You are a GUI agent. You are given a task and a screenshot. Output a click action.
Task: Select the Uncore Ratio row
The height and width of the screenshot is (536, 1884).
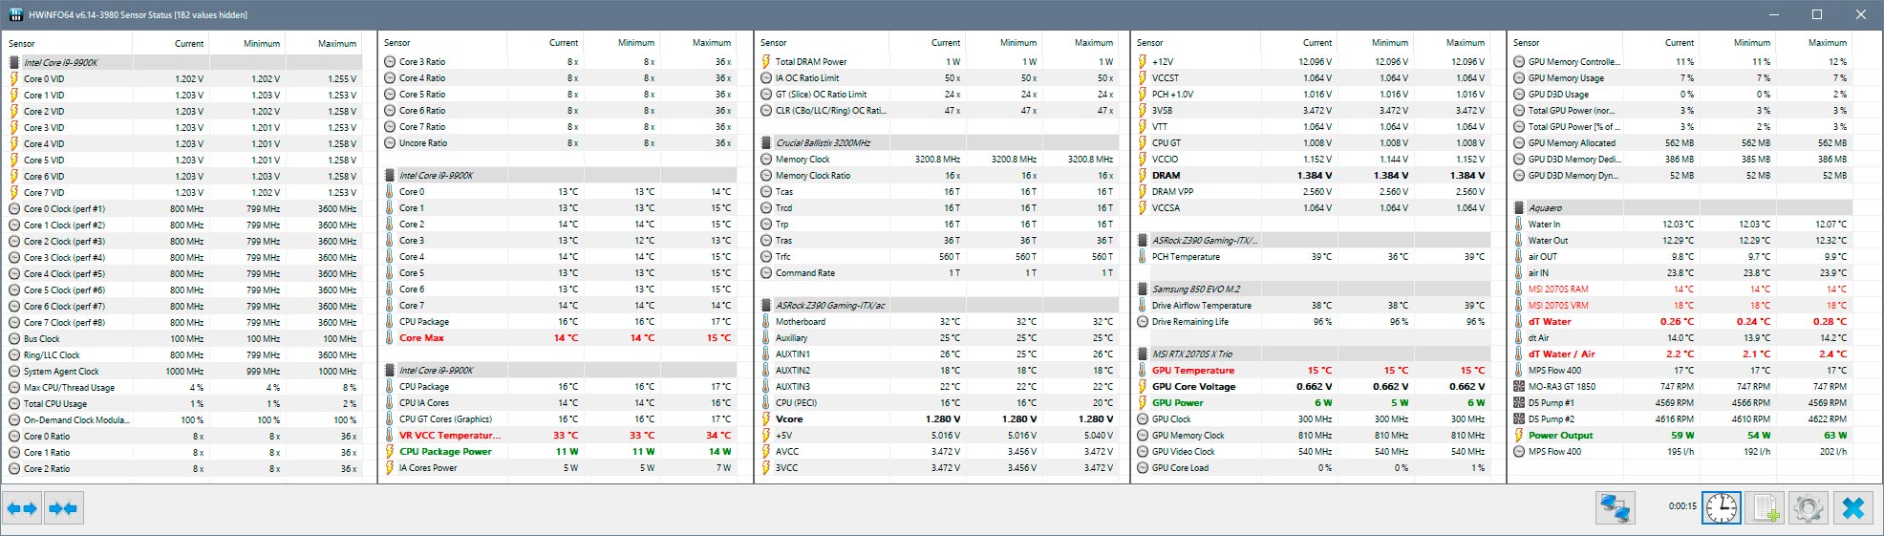point(560,142)
